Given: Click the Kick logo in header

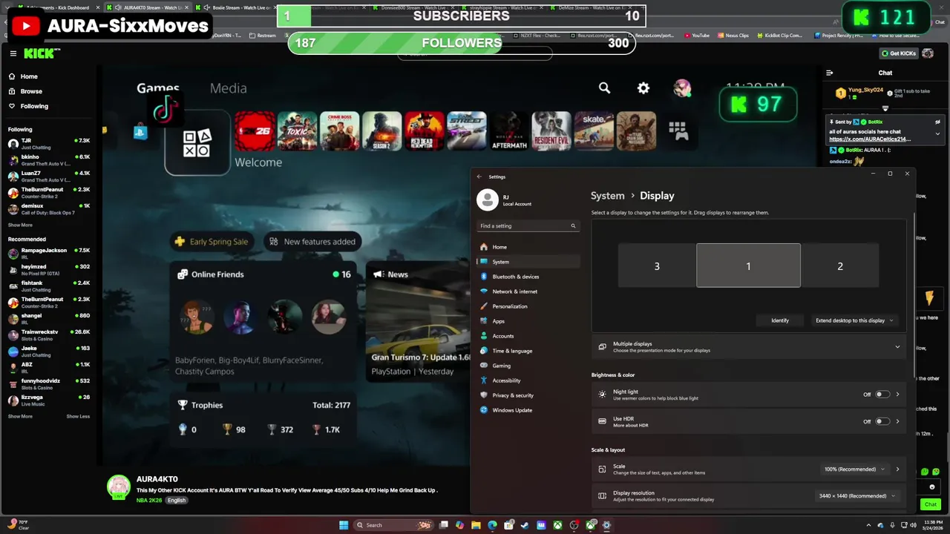Looking at the screenshot, I should (x=39, y=53).
